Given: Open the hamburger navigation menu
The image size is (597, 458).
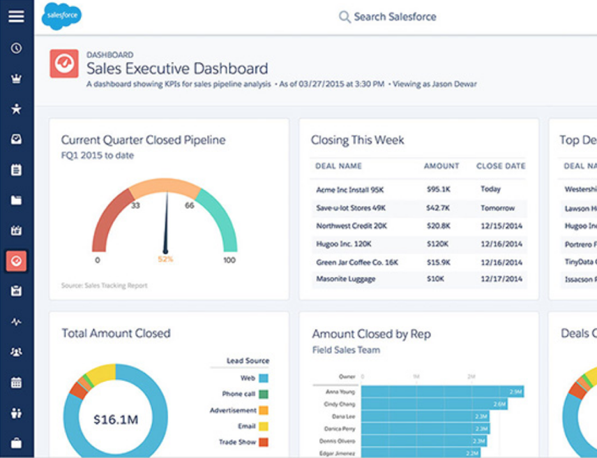Looking at the screenshot, I should [16, 16].
